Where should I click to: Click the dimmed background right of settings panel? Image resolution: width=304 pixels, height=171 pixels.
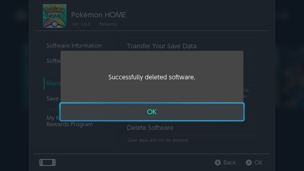tap(290, 78)
